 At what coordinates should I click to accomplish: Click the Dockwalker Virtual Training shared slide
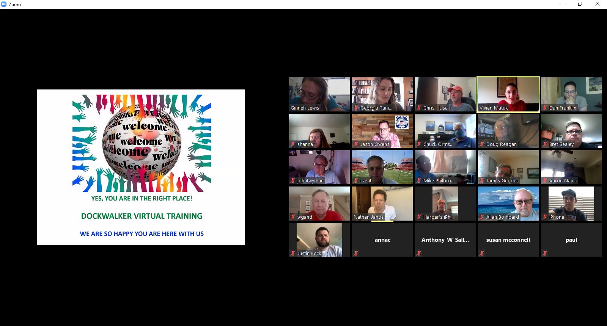[x=141, y=167]
